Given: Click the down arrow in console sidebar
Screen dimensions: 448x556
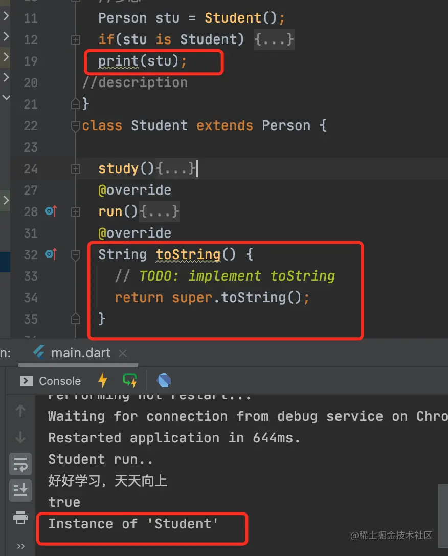Looking at the screenshot, I should [x=20, y=437].
